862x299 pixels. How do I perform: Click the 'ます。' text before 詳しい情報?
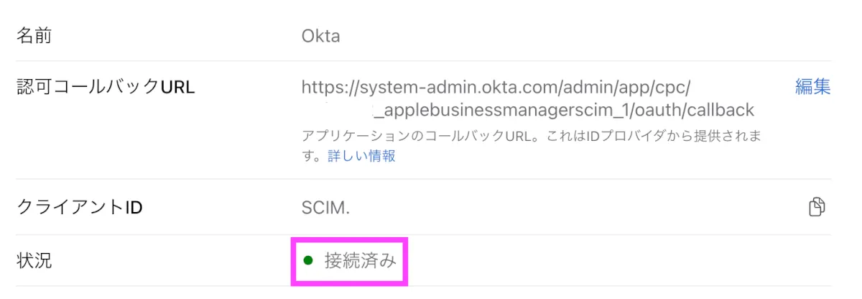(313, 156)
